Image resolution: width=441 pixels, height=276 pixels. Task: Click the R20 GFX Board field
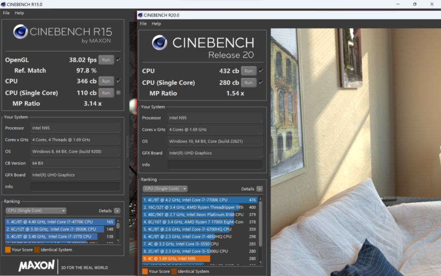[215, 153]
